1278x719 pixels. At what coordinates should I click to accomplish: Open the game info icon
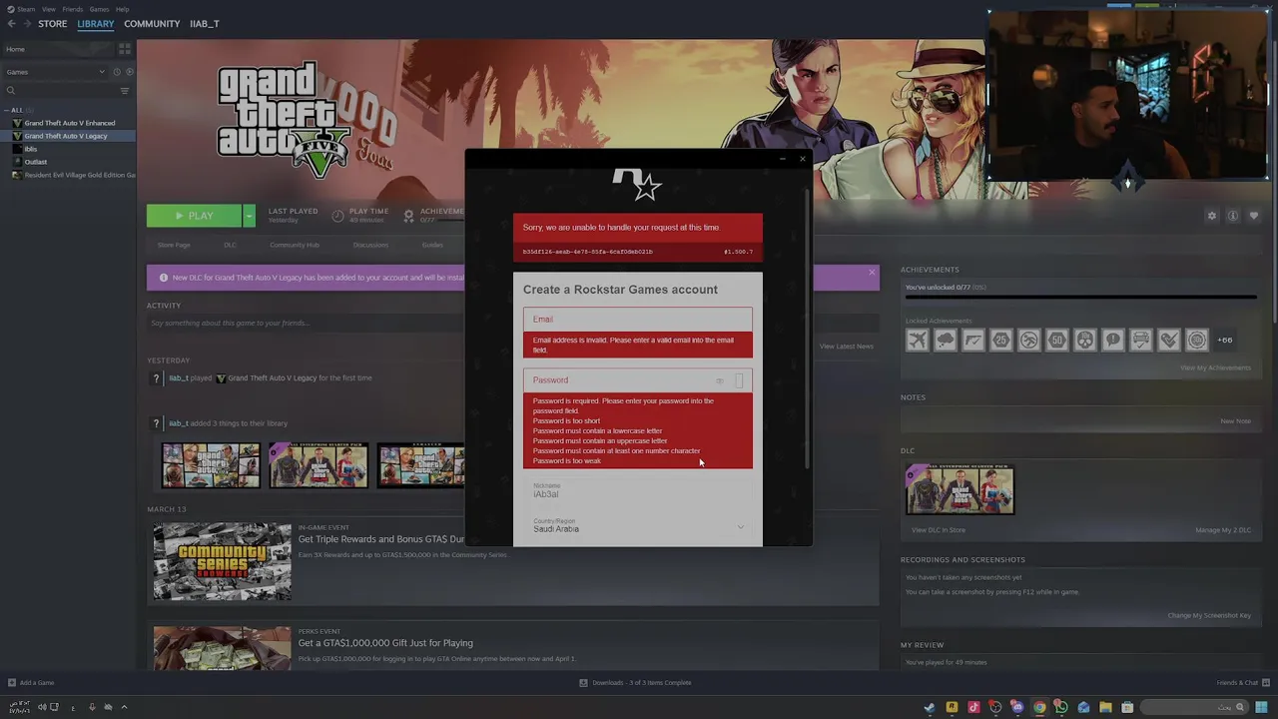[1233, 216]
